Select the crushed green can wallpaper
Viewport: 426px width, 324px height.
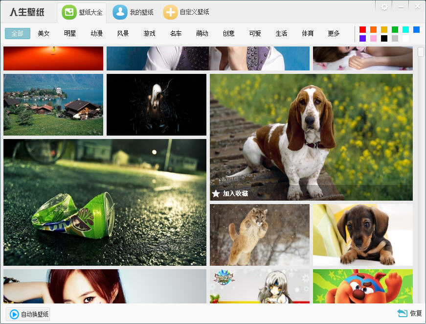[x=105, y=203]
